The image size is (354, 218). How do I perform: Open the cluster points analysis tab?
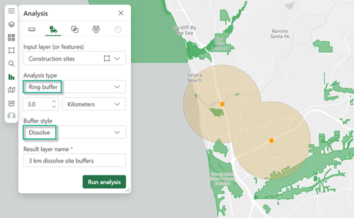pyautogui.click(x=96, y=30)
